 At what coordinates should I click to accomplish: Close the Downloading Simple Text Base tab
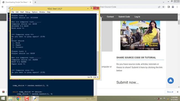(x=30, y=2)
